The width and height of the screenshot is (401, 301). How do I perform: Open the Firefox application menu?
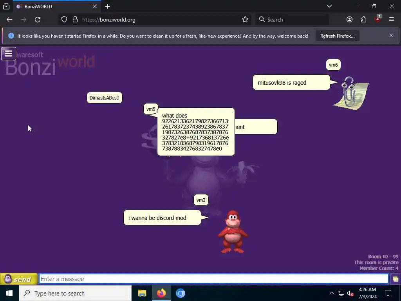(x=392, y=20)
